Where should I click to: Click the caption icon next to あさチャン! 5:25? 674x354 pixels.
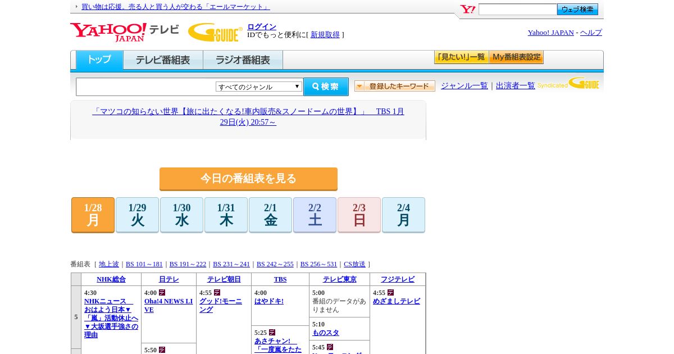pyautogui.click(x=272, y=333)
